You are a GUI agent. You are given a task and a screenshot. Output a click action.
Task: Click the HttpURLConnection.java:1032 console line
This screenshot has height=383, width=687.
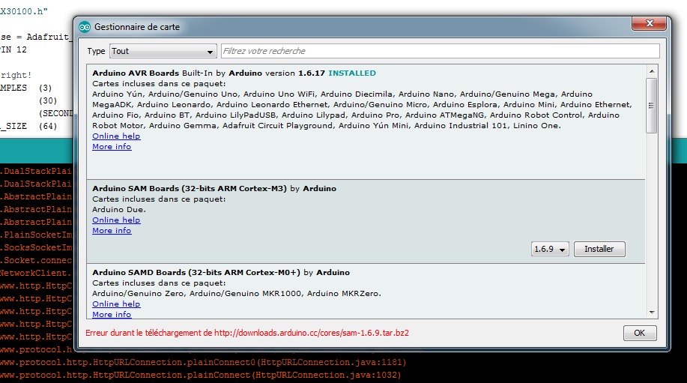[x=201, y=375]
